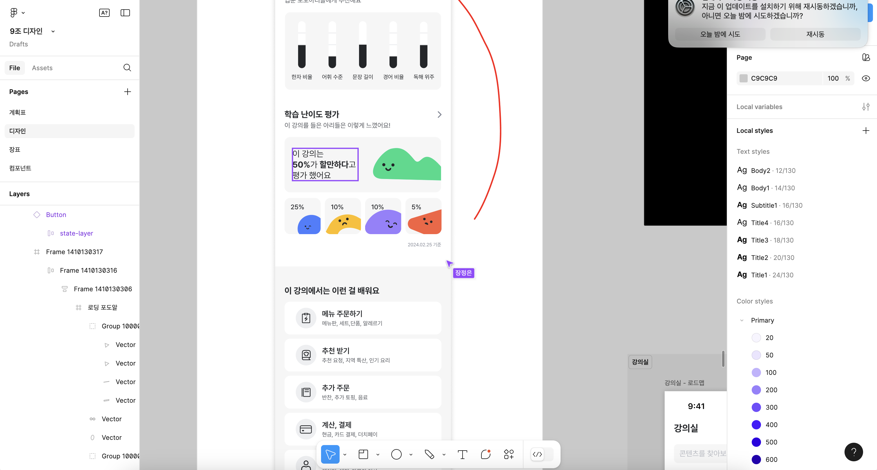Image resolution: width=877 pixels, height=470 pixels.
Task: Switch to the Assets tab
Action: pos(42,68)
